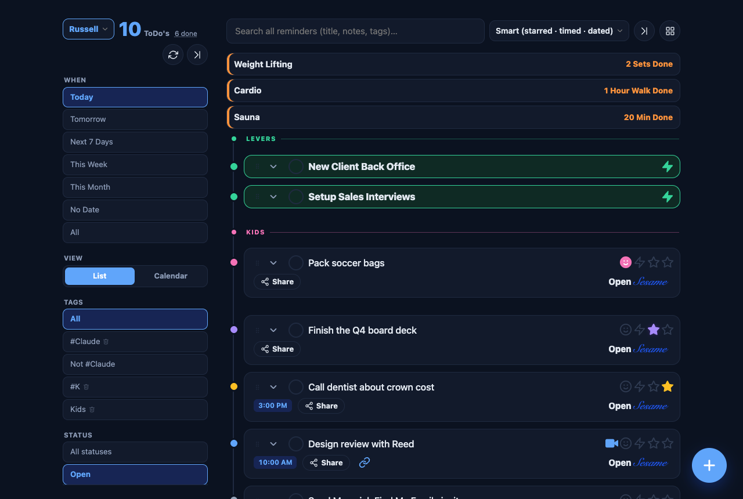Share the Pack soccer bags task
This screenshot has height=499, width=743.
(x=277, y=281)
